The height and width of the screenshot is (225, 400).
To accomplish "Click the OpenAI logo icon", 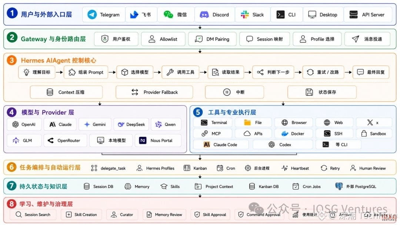I will [x=15, y=124].
